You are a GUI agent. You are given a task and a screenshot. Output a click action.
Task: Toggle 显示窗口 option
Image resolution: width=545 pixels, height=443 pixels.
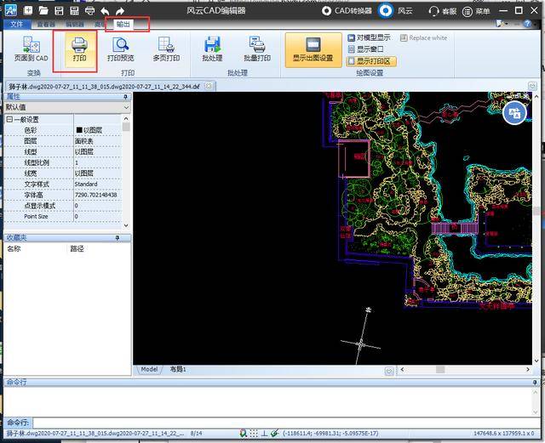352,50
